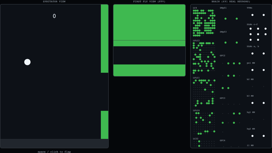This screenshot has height=153, width=272.
Task: Click the left green DNp03 neuron dot
Action: 226,42
